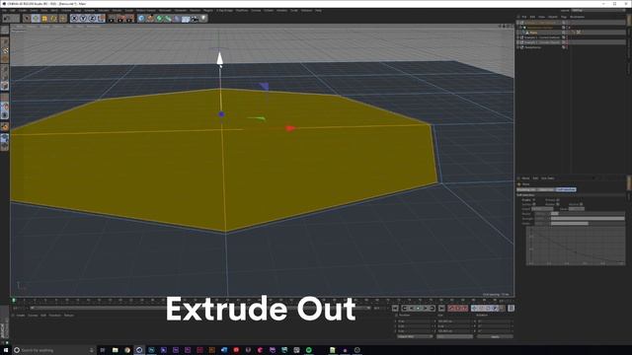Toggle Enable checkbox in Soft Selection
The width and height of the screenshot is (632, 355).
pos(534,199)
